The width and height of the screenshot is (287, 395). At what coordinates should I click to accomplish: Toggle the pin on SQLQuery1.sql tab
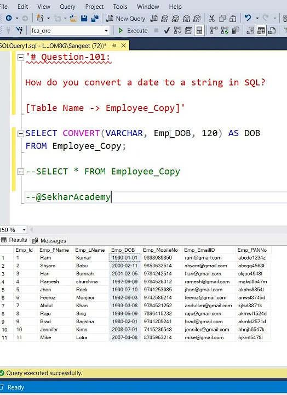[x=114, y=46]
